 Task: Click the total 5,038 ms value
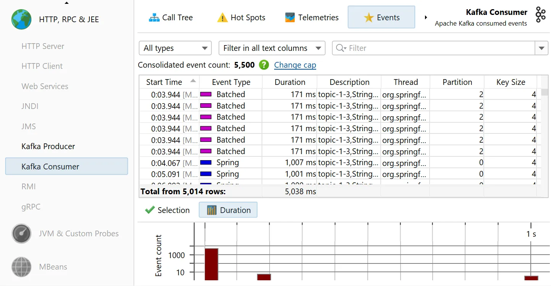click(x=301, y=192)
